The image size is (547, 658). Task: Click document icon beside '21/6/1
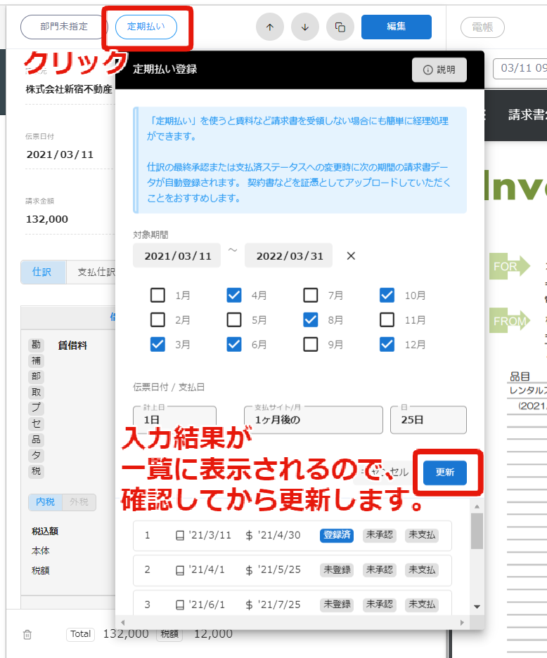pyautogui.click(x=180, y=605)
